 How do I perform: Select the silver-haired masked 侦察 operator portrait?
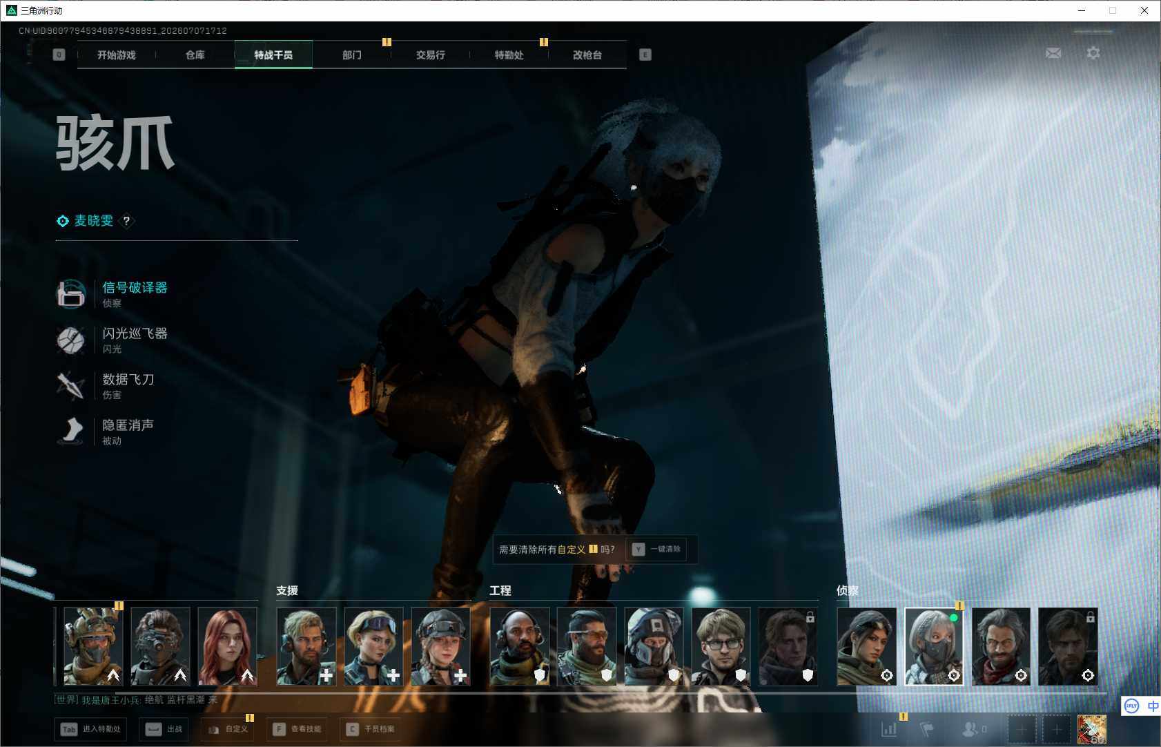click(934, 646)
